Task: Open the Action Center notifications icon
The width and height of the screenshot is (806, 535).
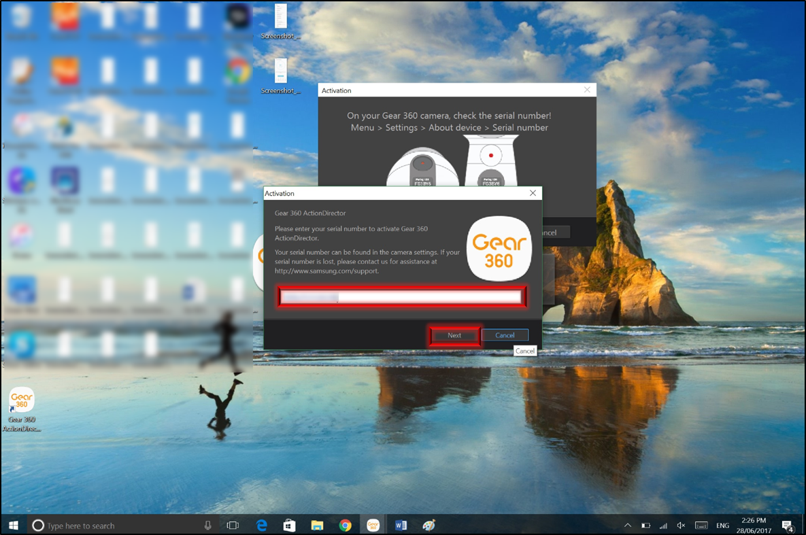Action: 787,525
